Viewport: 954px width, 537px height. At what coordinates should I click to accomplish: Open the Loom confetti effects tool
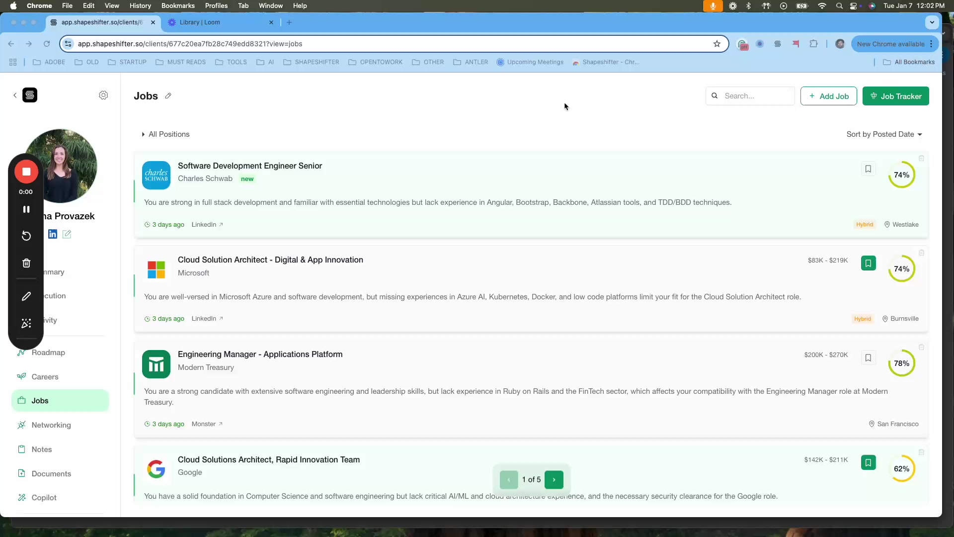pos(26,323)
